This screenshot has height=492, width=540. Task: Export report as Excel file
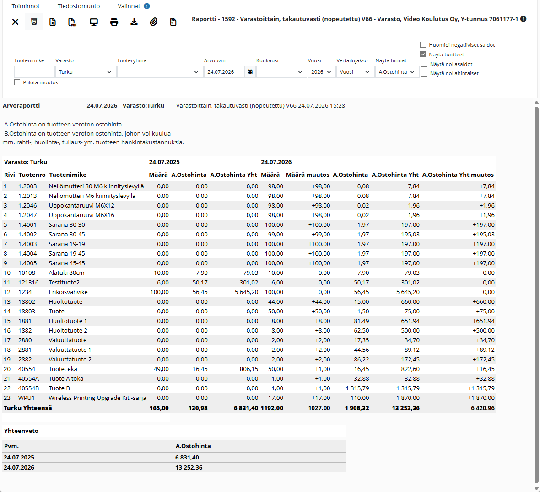tap(53, 22)
